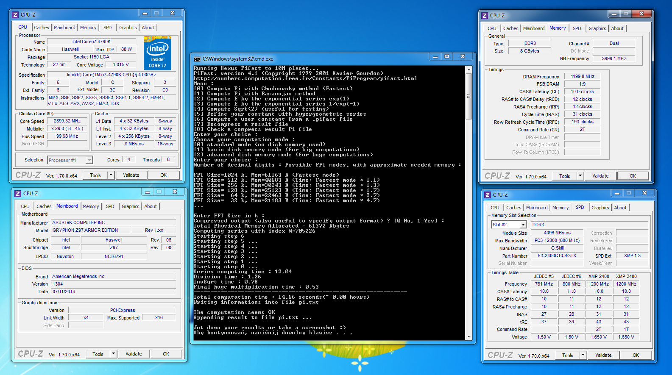Open SPD tab in Mainboard window

click(110, 206)
